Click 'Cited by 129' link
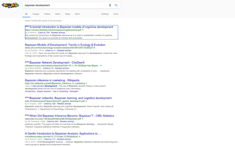Screen dimensions: 235x147 (x=50, y=104)
